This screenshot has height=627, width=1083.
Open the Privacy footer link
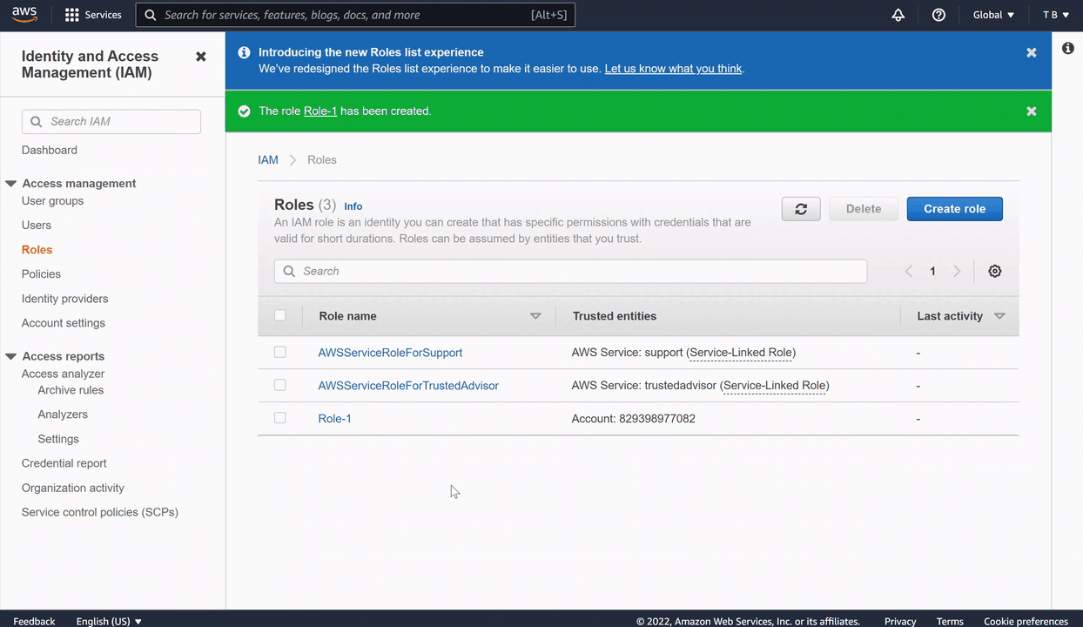point(900,621)
